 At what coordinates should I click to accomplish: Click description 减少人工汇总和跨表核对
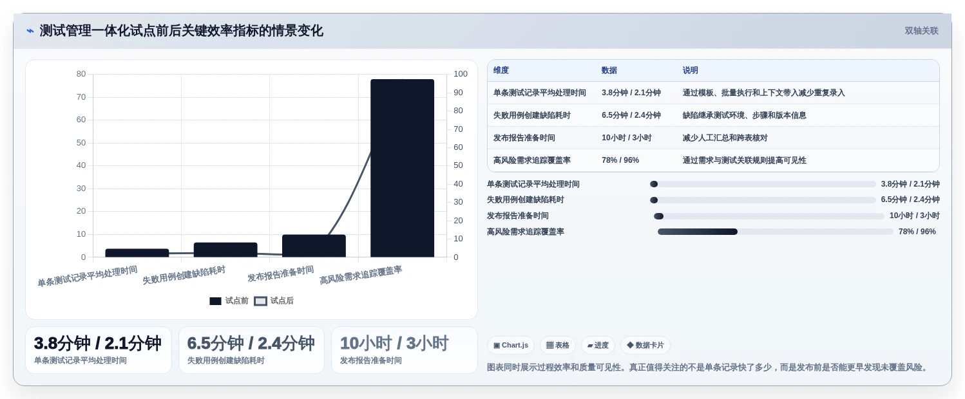(x=725, y=138)
